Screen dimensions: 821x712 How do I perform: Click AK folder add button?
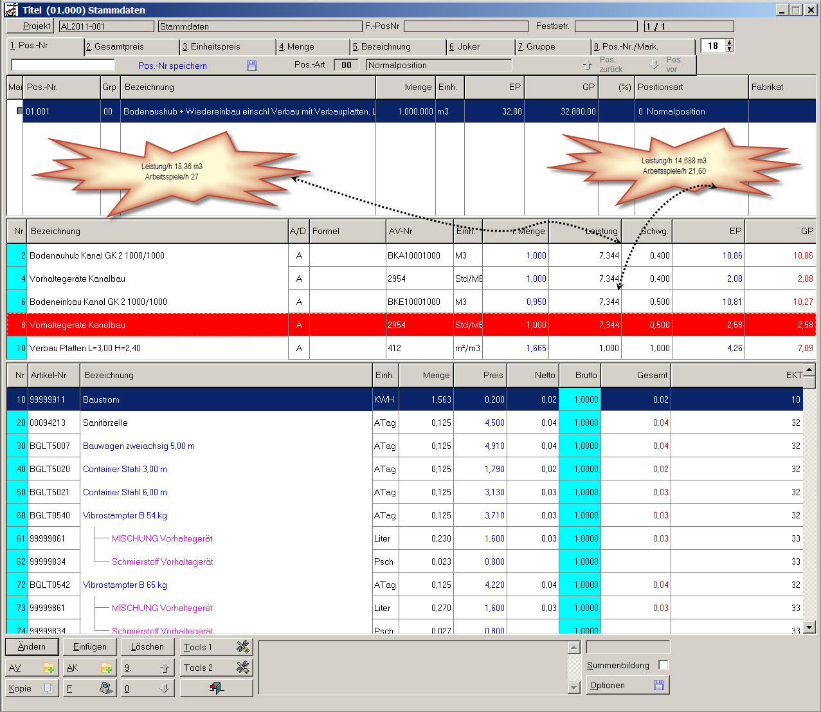click(x=89, y=668)
